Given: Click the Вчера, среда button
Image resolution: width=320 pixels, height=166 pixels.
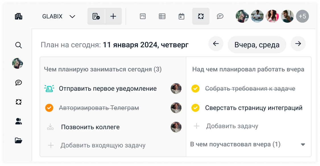Looking at the screenshot, I should [257, 45].
